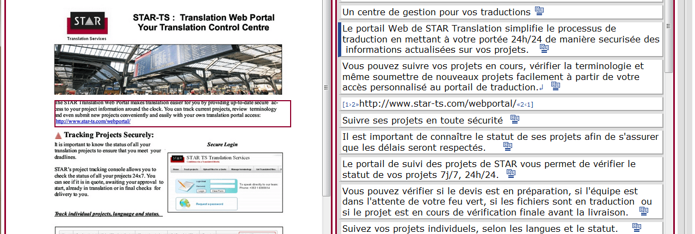Click the 'Secure Login' caption in preview
The width and height of the screenshot is (695, 234).
[x=223, y=145]
